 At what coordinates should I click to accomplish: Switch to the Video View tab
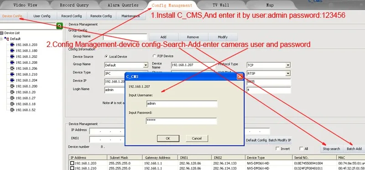pos(25,5)
